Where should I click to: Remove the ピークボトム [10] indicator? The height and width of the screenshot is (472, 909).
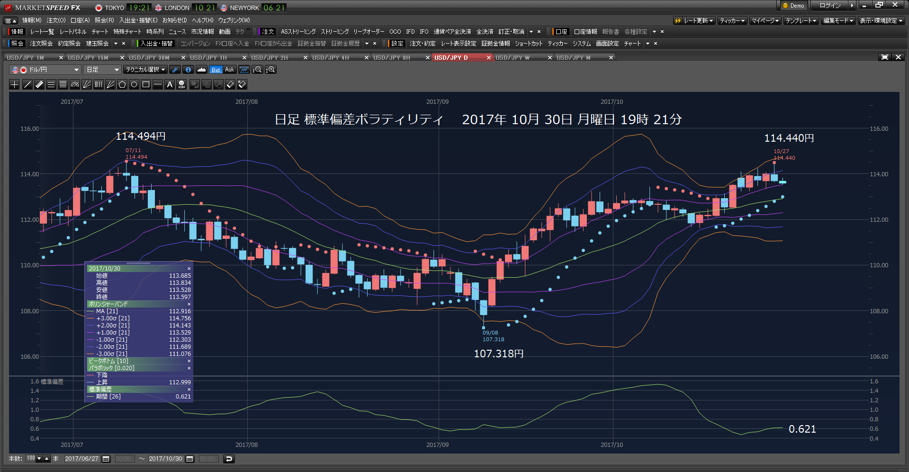pos(189,361)
